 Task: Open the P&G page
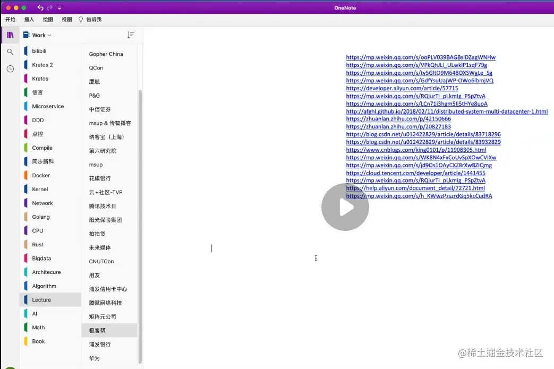[x=109, y=96]
